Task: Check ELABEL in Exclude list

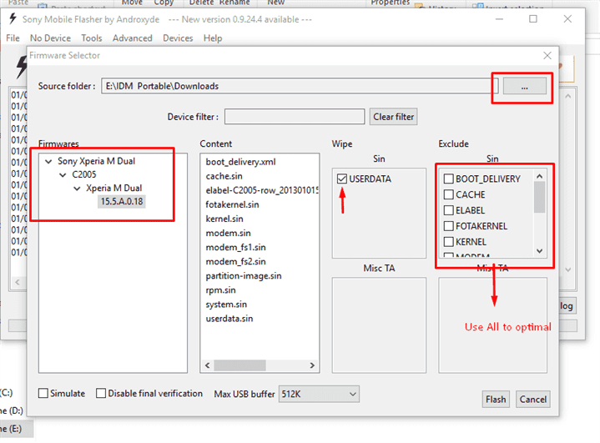Action: [x=448, y=210]
